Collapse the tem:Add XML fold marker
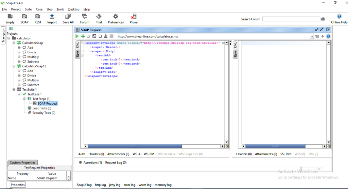The height and width of the screenshot is (189, 348). 82,55
